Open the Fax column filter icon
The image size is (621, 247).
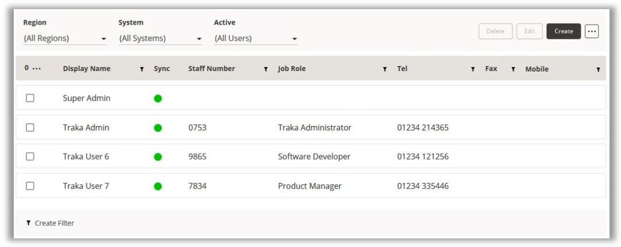(513, 69)
